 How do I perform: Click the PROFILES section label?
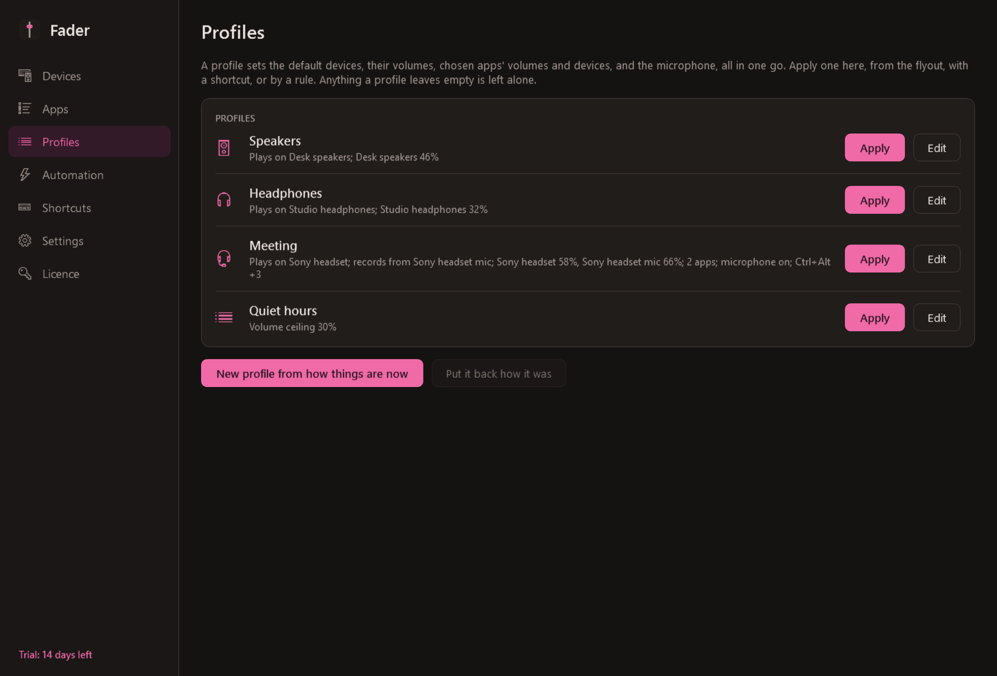pyautogui.click(x=235, y=118)
